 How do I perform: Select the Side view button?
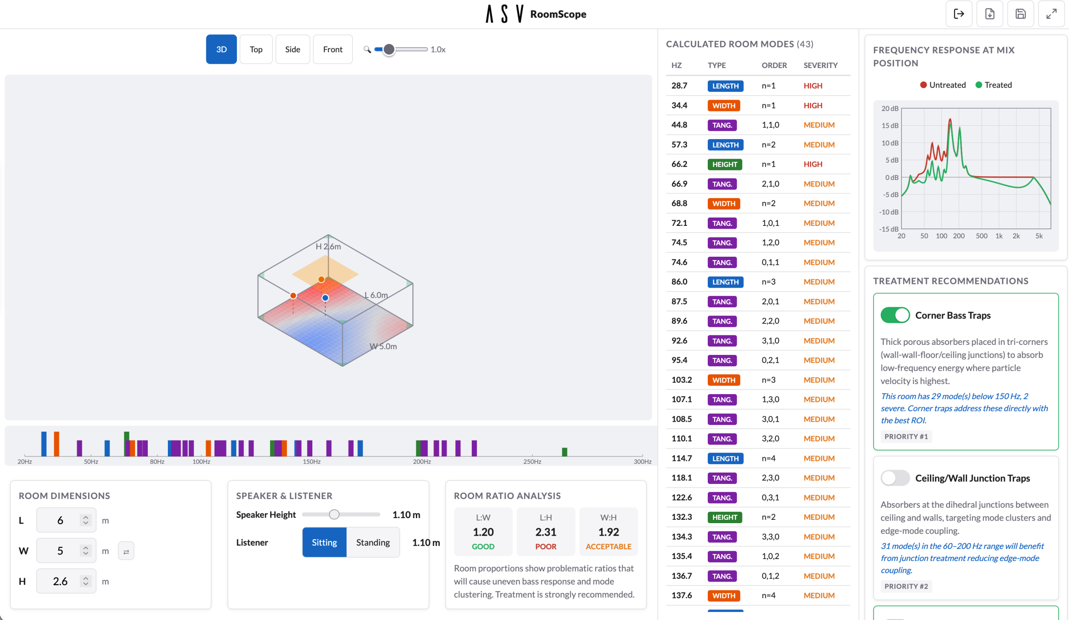click(x=292, y=49)
